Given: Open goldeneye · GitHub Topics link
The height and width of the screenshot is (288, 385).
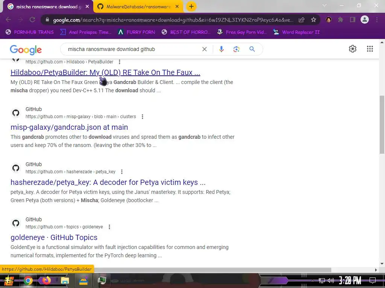Looking at the screenshot, I should [54, 237].
